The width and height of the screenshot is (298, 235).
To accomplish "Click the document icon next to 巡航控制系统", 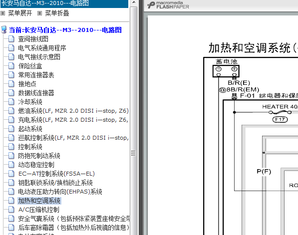I will (11, 138).
